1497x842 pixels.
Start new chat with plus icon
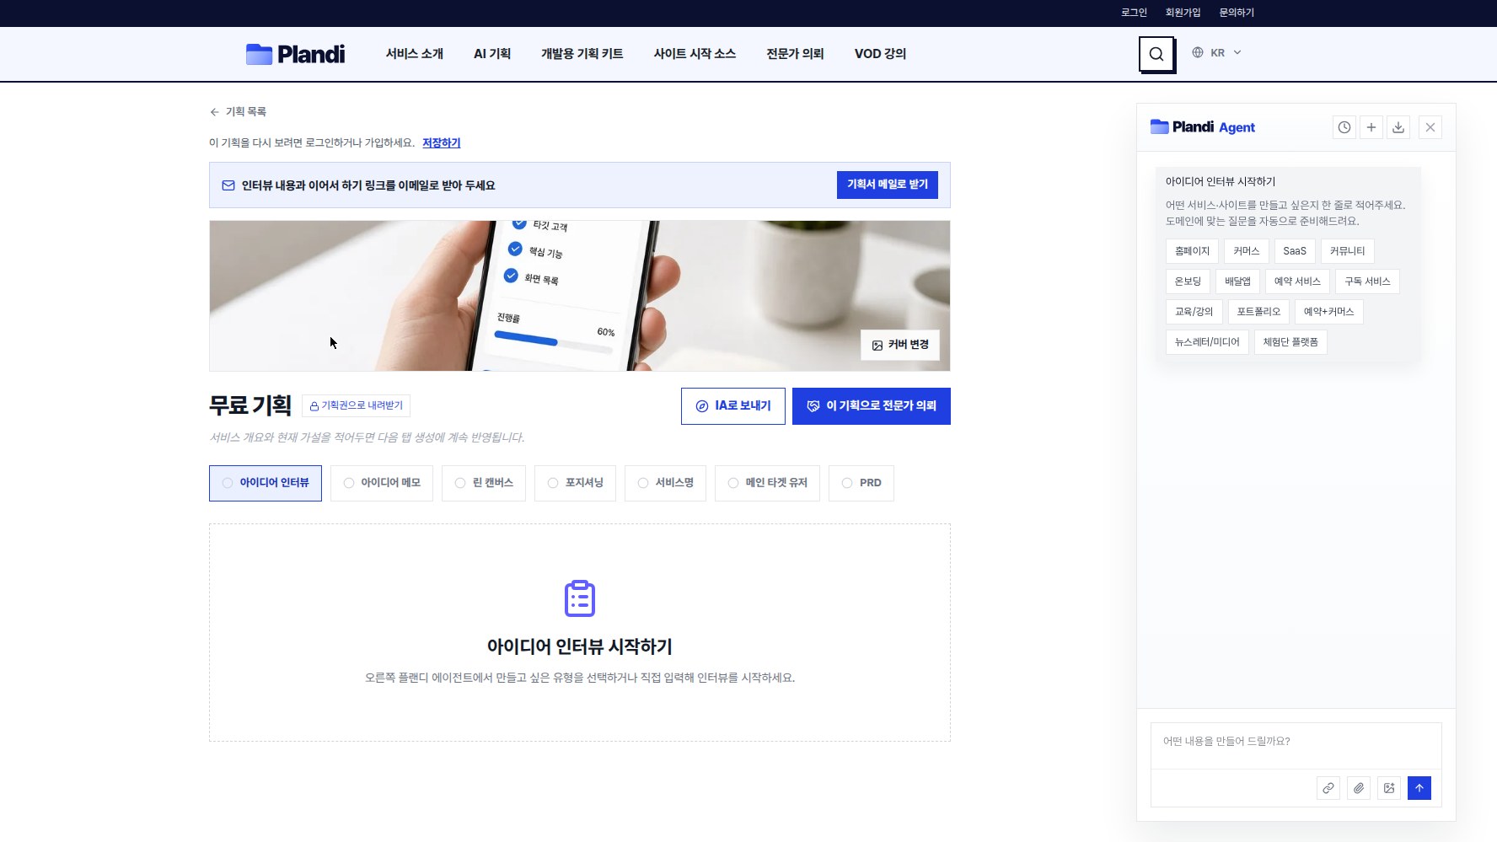pyautogui.click(x=1371, y=127)
